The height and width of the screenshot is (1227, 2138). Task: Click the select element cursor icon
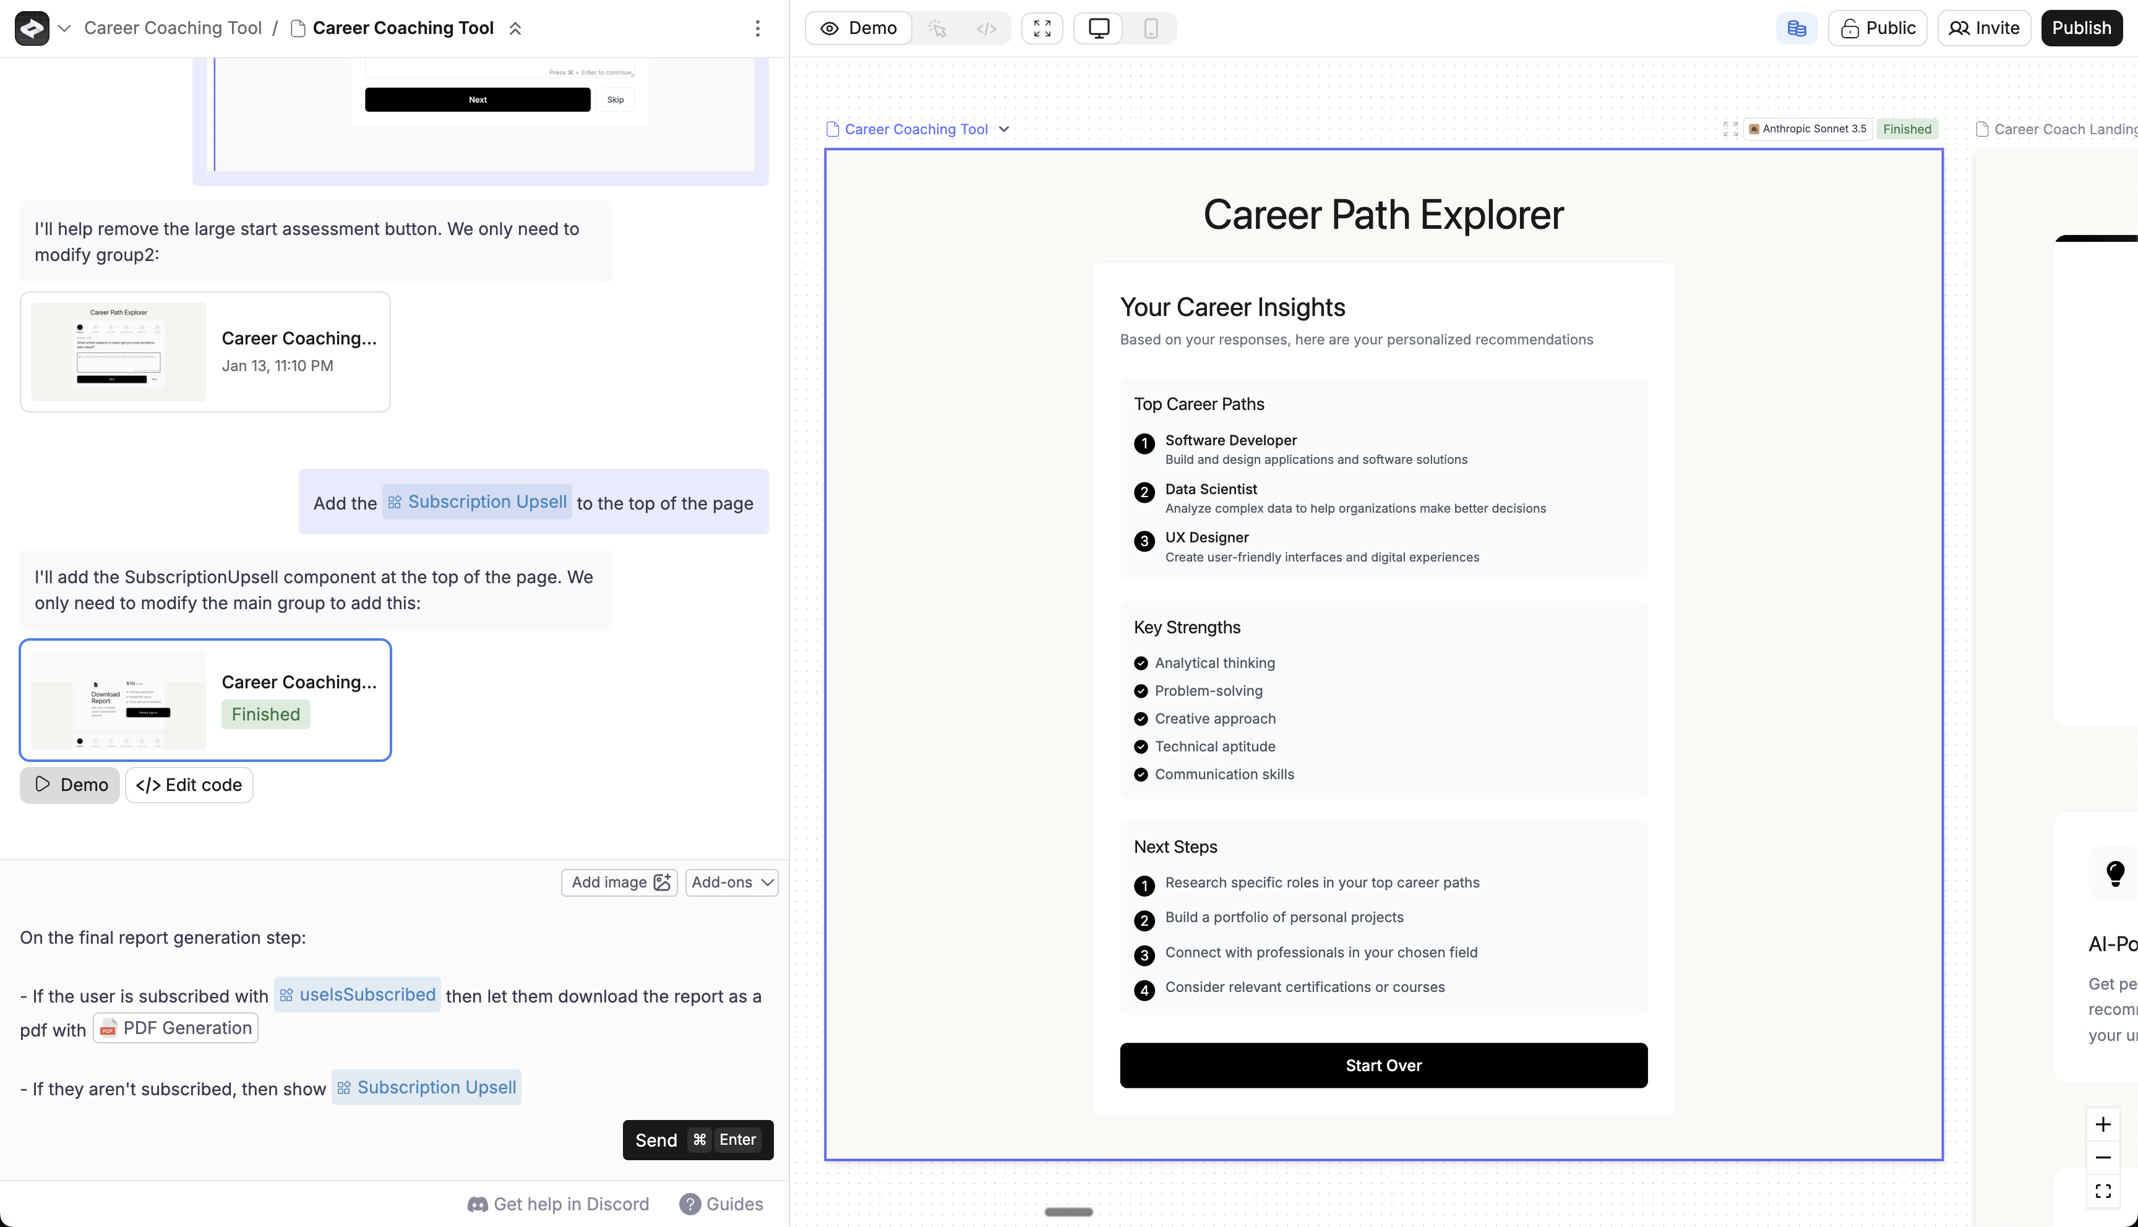(x=937, y=28)
